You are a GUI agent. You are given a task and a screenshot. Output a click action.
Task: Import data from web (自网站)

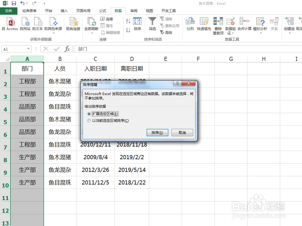25,24
